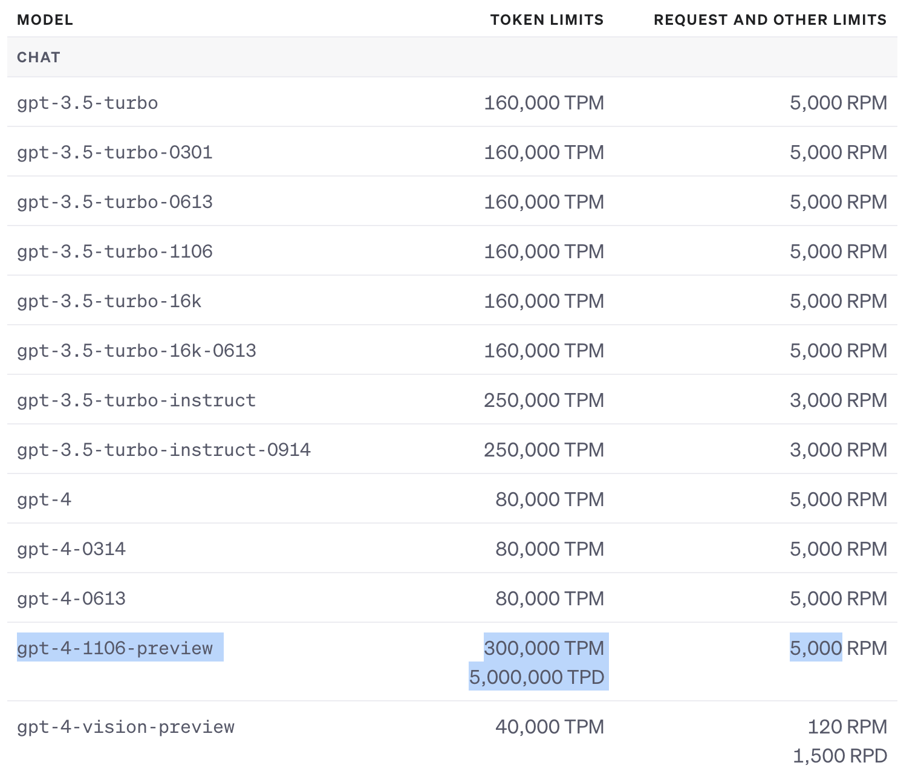Select the gpt-4-0314 model name
Viewport: 921px width, 777px height.
tap(71, 549)
